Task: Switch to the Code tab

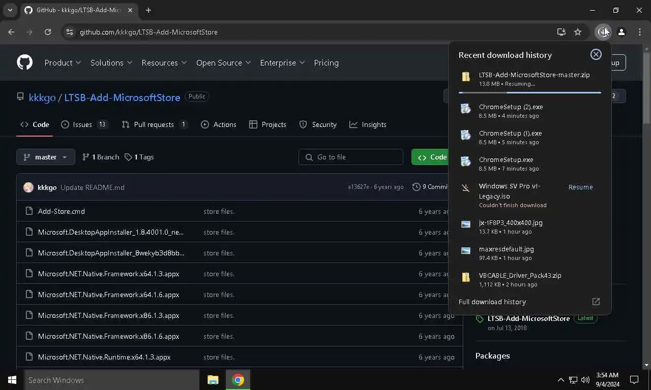Action: [x=35, y=124]
